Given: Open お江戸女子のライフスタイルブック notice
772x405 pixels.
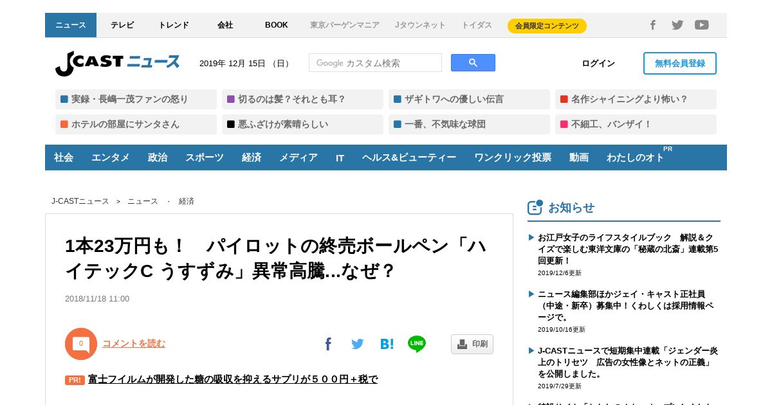Looking at the screenshot, I should pos(628,249).
